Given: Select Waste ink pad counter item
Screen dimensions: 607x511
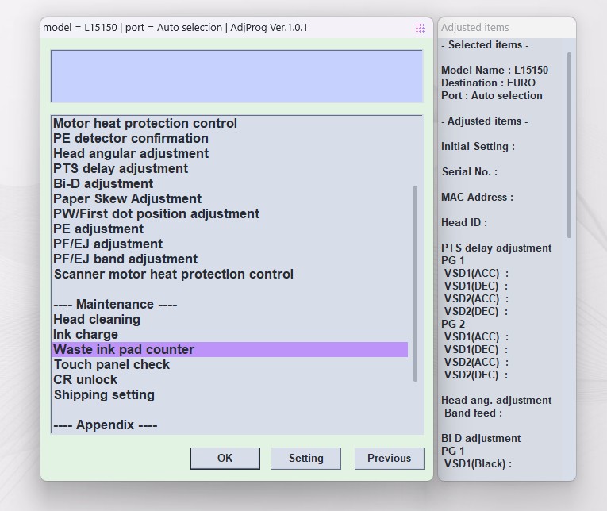Looking at the screenshot, I should coord(124,349).
